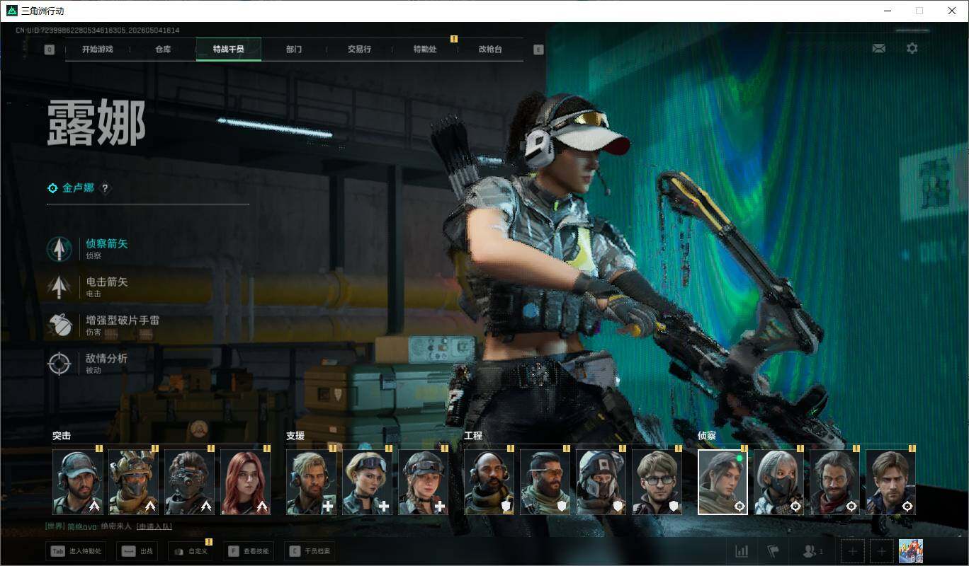Select the 特战干员 tab

tap(229, 50)
